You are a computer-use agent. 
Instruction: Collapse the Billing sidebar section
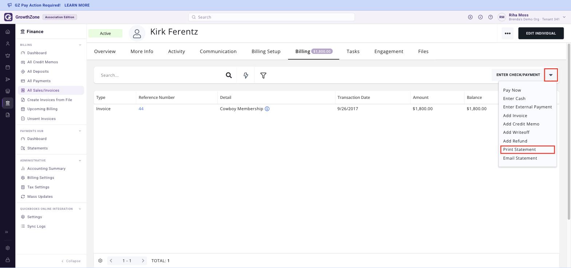tap(80, 45)
